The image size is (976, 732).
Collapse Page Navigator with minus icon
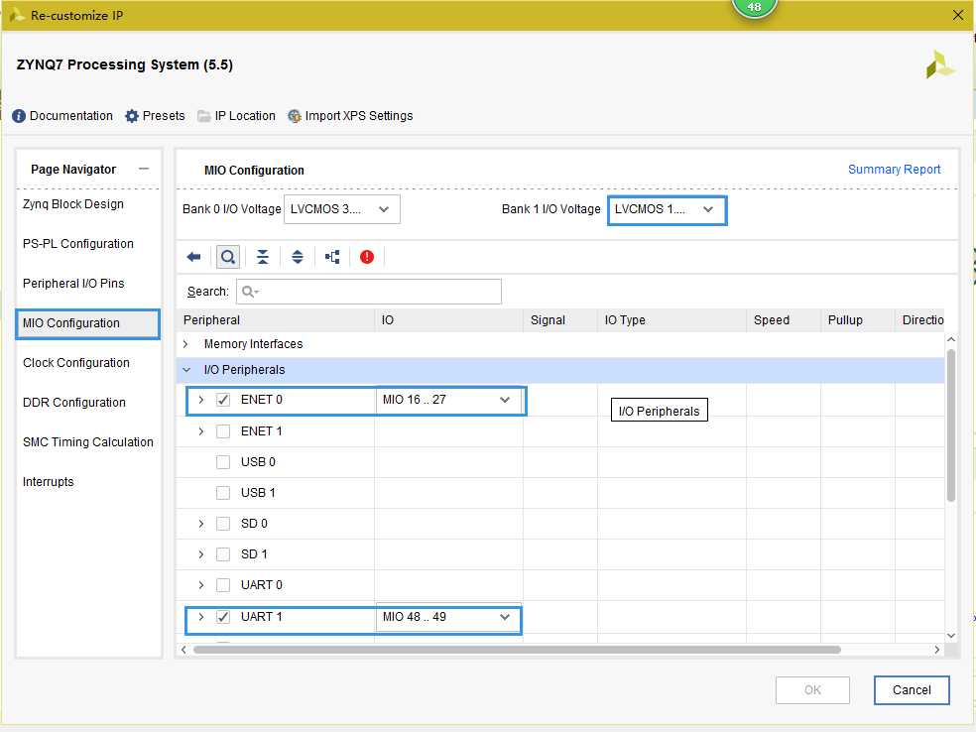pos(144,169)
